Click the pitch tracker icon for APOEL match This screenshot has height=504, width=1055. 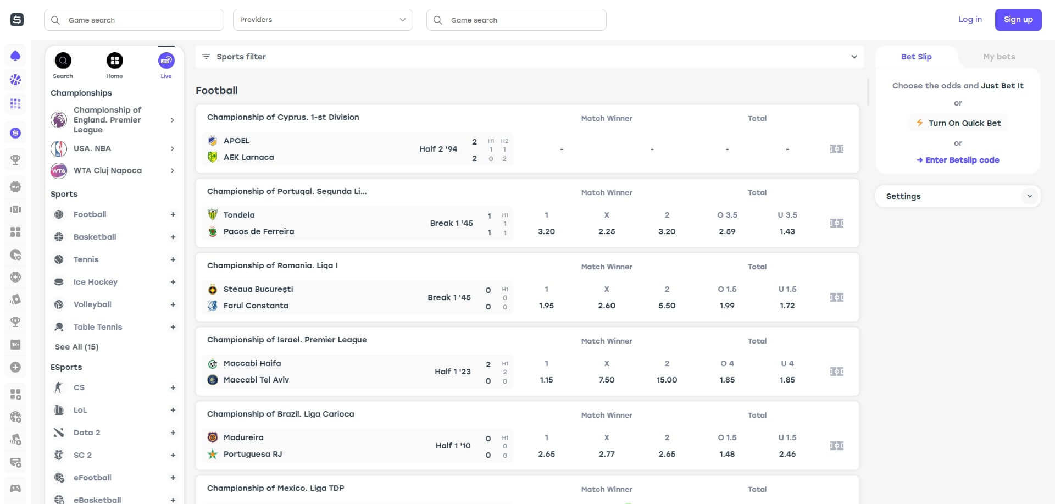836,148
